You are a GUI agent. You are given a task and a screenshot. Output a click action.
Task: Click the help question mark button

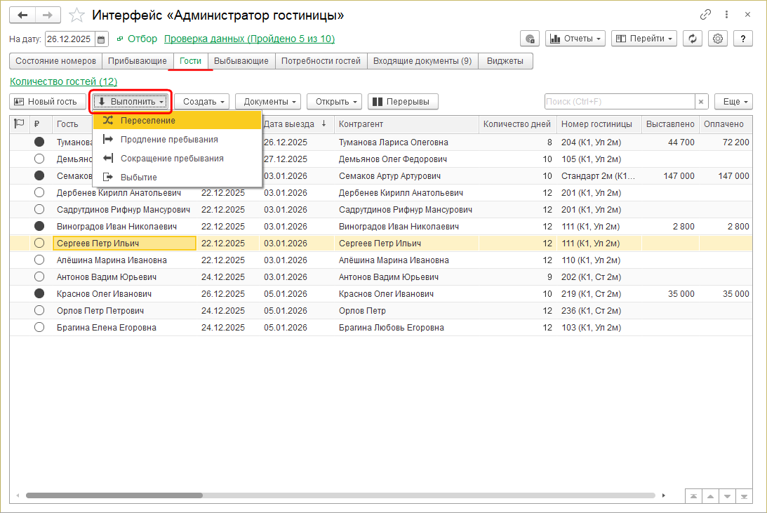tap(742, 39)
